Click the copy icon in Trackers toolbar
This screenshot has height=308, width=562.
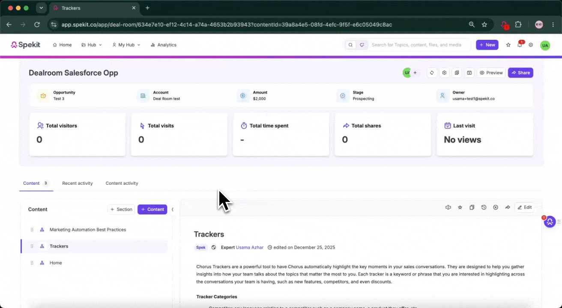472,207
